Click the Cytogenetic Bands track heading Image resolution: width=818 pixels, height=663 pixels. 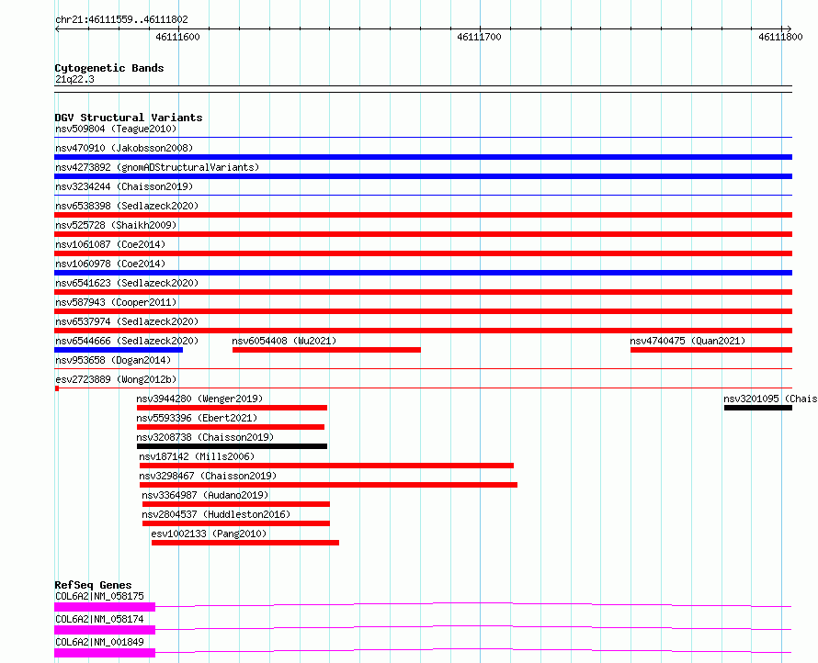(109, 68)
